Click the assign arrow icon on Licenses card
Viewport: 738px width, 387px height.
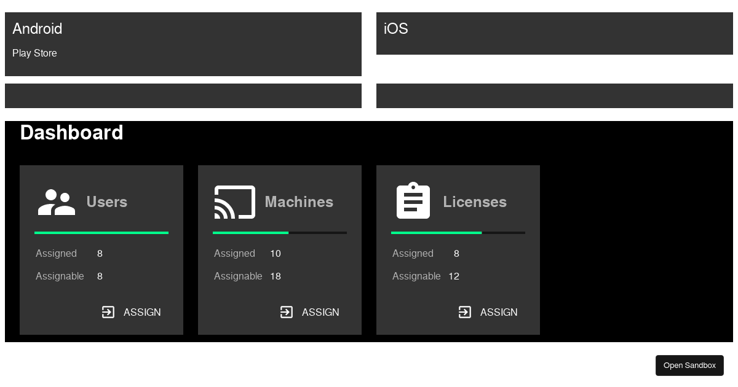pos(465,312)
